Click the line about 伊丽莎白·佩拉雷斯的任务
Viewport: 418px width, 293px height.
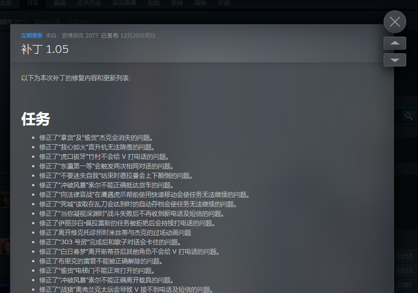pos(128,223)
